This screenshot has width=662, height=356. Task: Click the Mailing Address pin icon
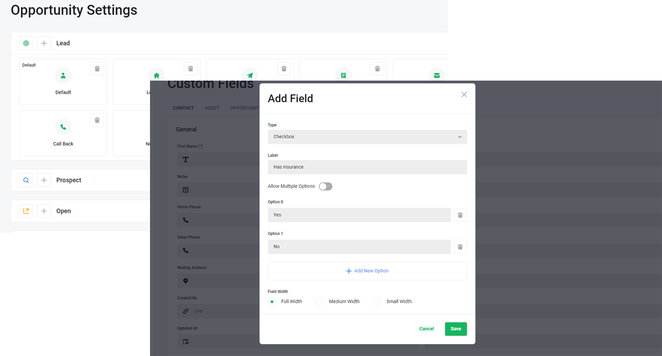pyautogui.click(x=186, y=281)
